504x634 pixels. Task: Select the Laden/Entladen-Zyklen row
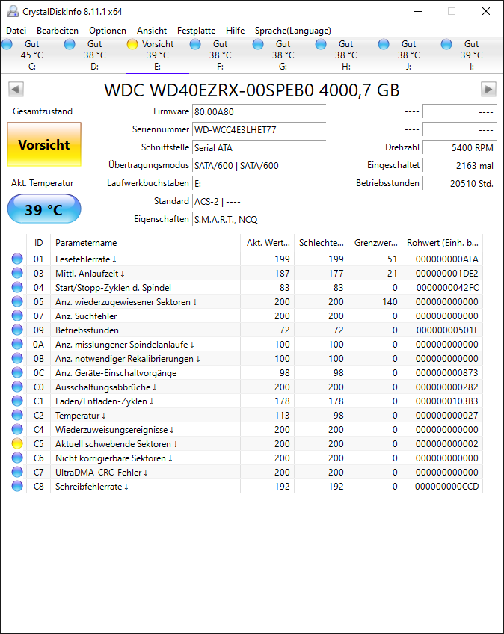[245, 401]
